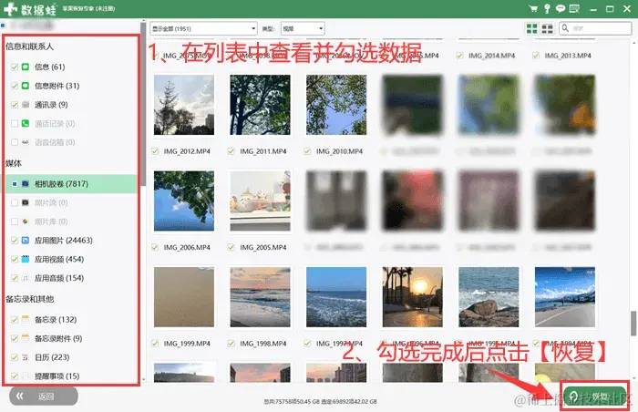The height and width of the screenshot is (412, 638).
Task: Click the 信息 messages icon
Action: point(26,67)
